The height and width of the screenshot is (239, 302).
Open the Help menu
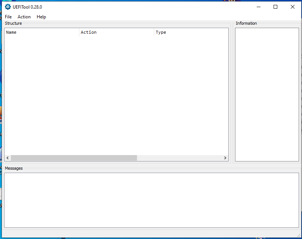pos(41,17)
